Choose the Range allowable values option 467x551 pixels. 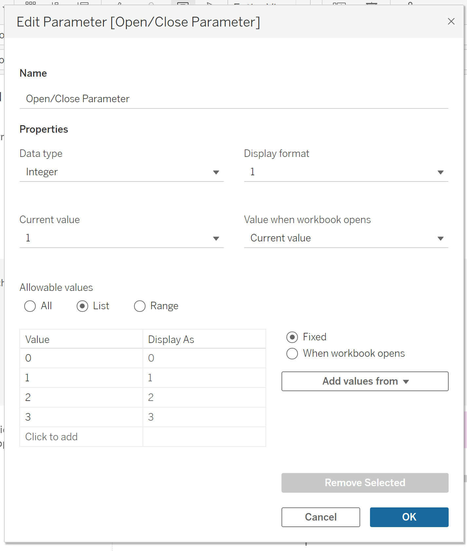pyautogui.click(x=140, y=306)
